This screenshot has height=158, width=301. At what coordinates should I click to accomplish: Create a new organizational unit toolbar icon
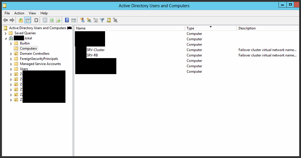[96, 20]
